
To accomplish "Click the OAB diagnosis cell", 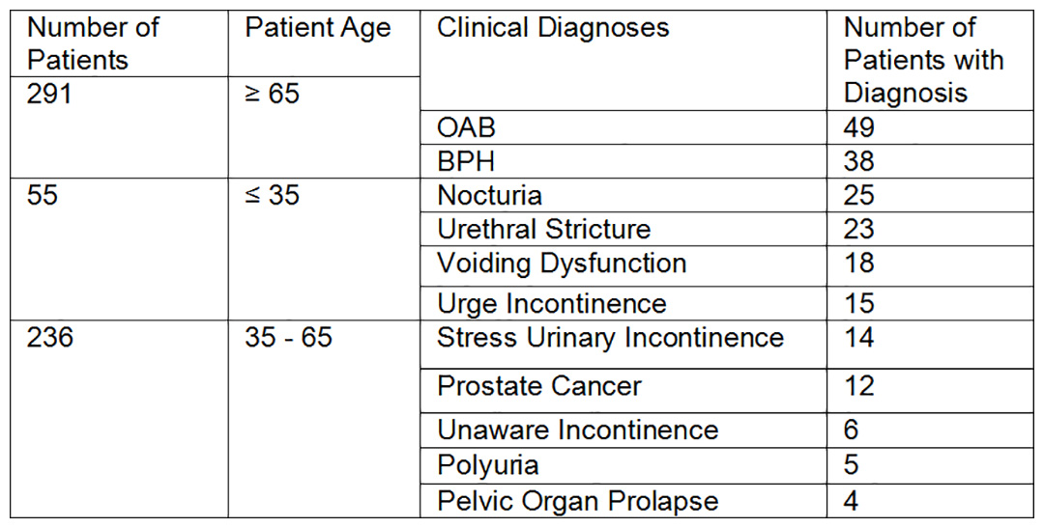I will point(623,127).
